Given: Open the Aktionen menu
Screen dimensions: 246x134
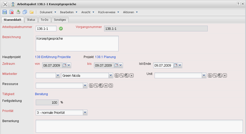Looking at the screenshot, I should [x=130, y=12].
